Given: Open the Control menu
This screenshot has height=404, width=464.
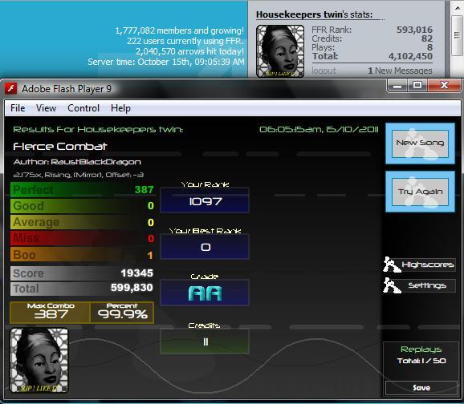Looking at the screenshot, I should (x=83, y=108).
